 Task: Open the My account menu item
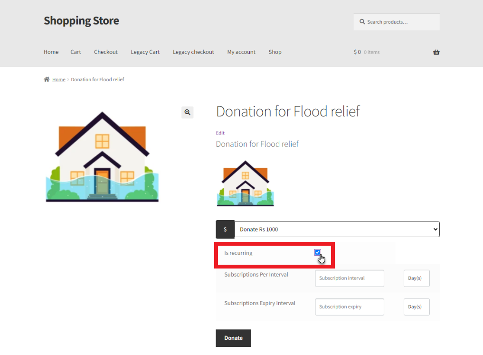click(x=241, y=52)
